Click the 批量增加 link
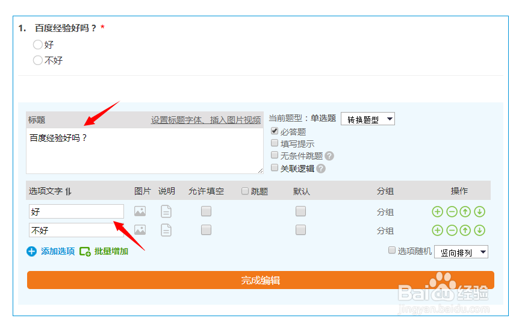The height and width of the screenshot is (327, 519). click(x=111, y=252)
